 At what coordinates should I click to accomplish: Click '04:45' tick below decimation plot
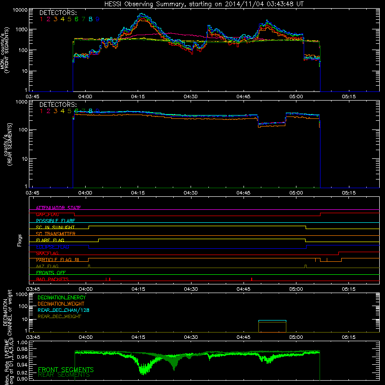tap(244, 337)
